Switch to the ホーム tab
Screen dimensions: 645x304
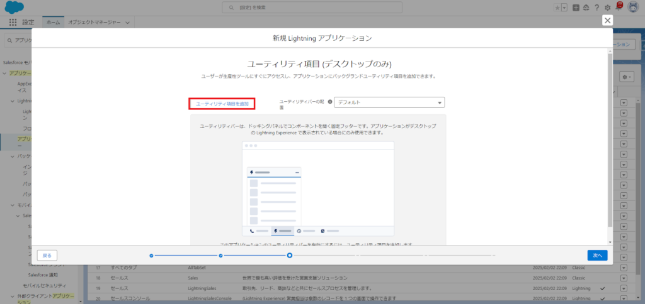coord(53,23)
